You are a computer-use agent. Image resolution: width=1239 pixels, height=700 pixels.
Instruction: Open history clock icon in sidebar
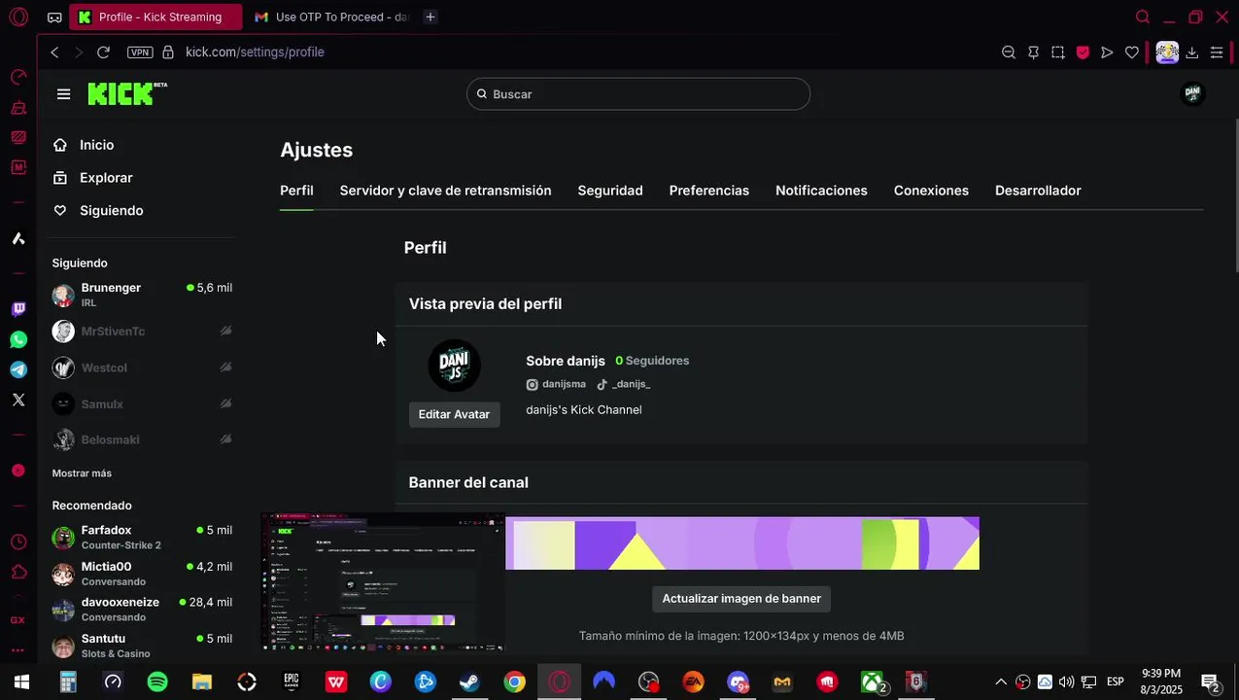click(18, 542)
